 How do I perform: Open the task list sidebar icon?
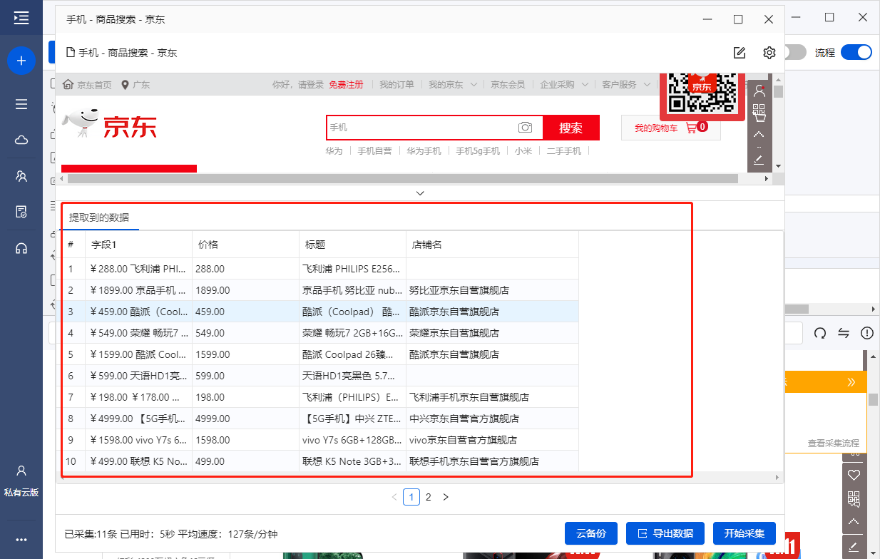[21, 104]
